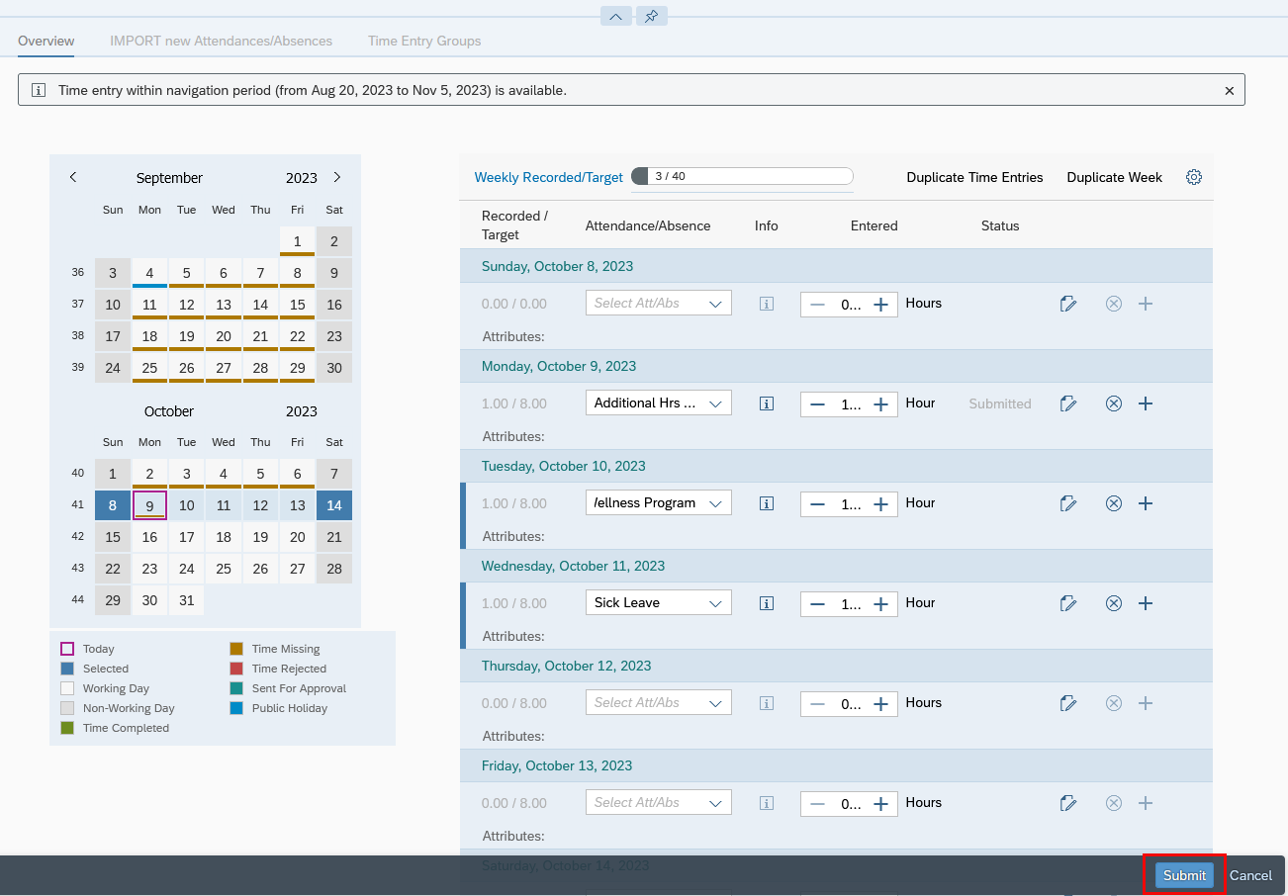
Task: Add a new entry for Tuesday, October 10
Action: pyautogui.click(x=1146, y=503)
